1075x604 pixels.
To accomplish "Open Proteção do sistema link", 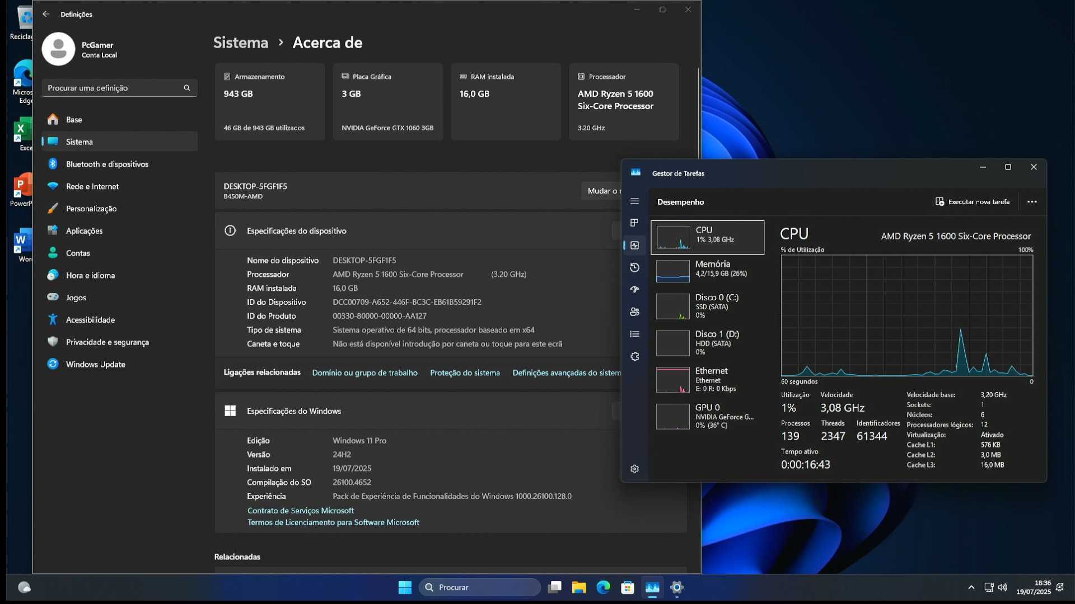I will pyautogui.click(x=465, y=373).
